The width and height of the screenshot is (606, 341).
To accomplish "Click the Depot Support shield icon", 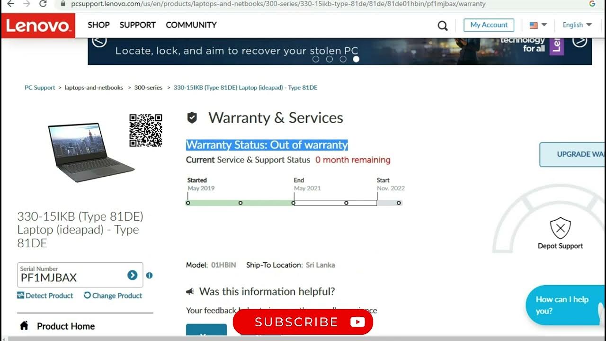I will click(x=561, y=228).
